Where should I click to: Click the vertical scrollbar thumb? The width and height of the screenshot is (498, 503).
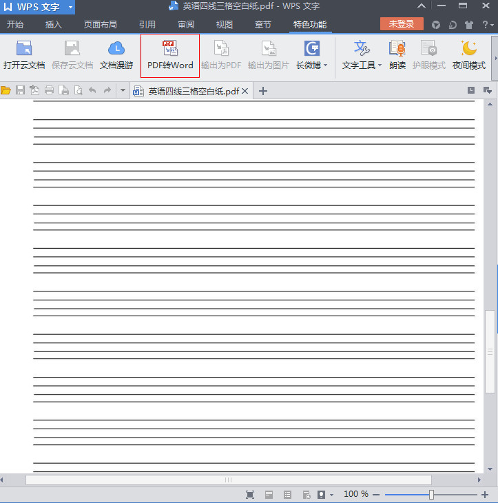click(x=490, y=351)
